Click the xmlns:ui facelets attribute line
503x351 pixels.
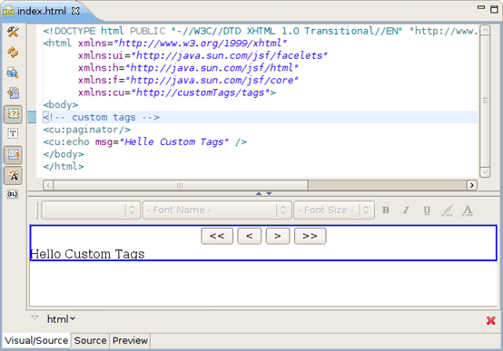[x=202, y=55]
